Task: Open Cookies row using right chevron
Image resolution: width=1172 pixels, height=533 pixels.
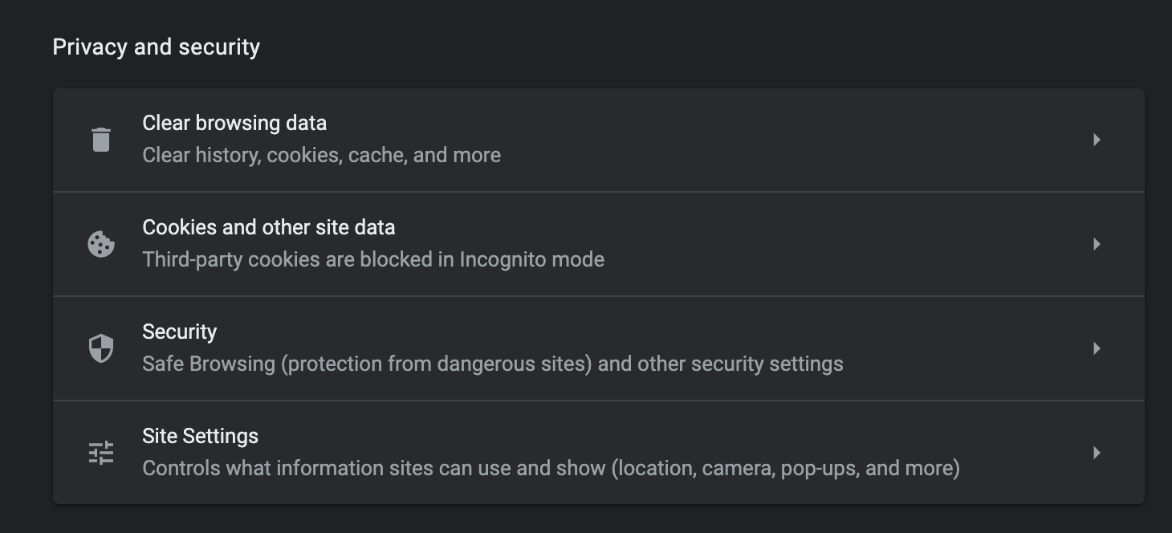Action: click(x=1097, y=244)
